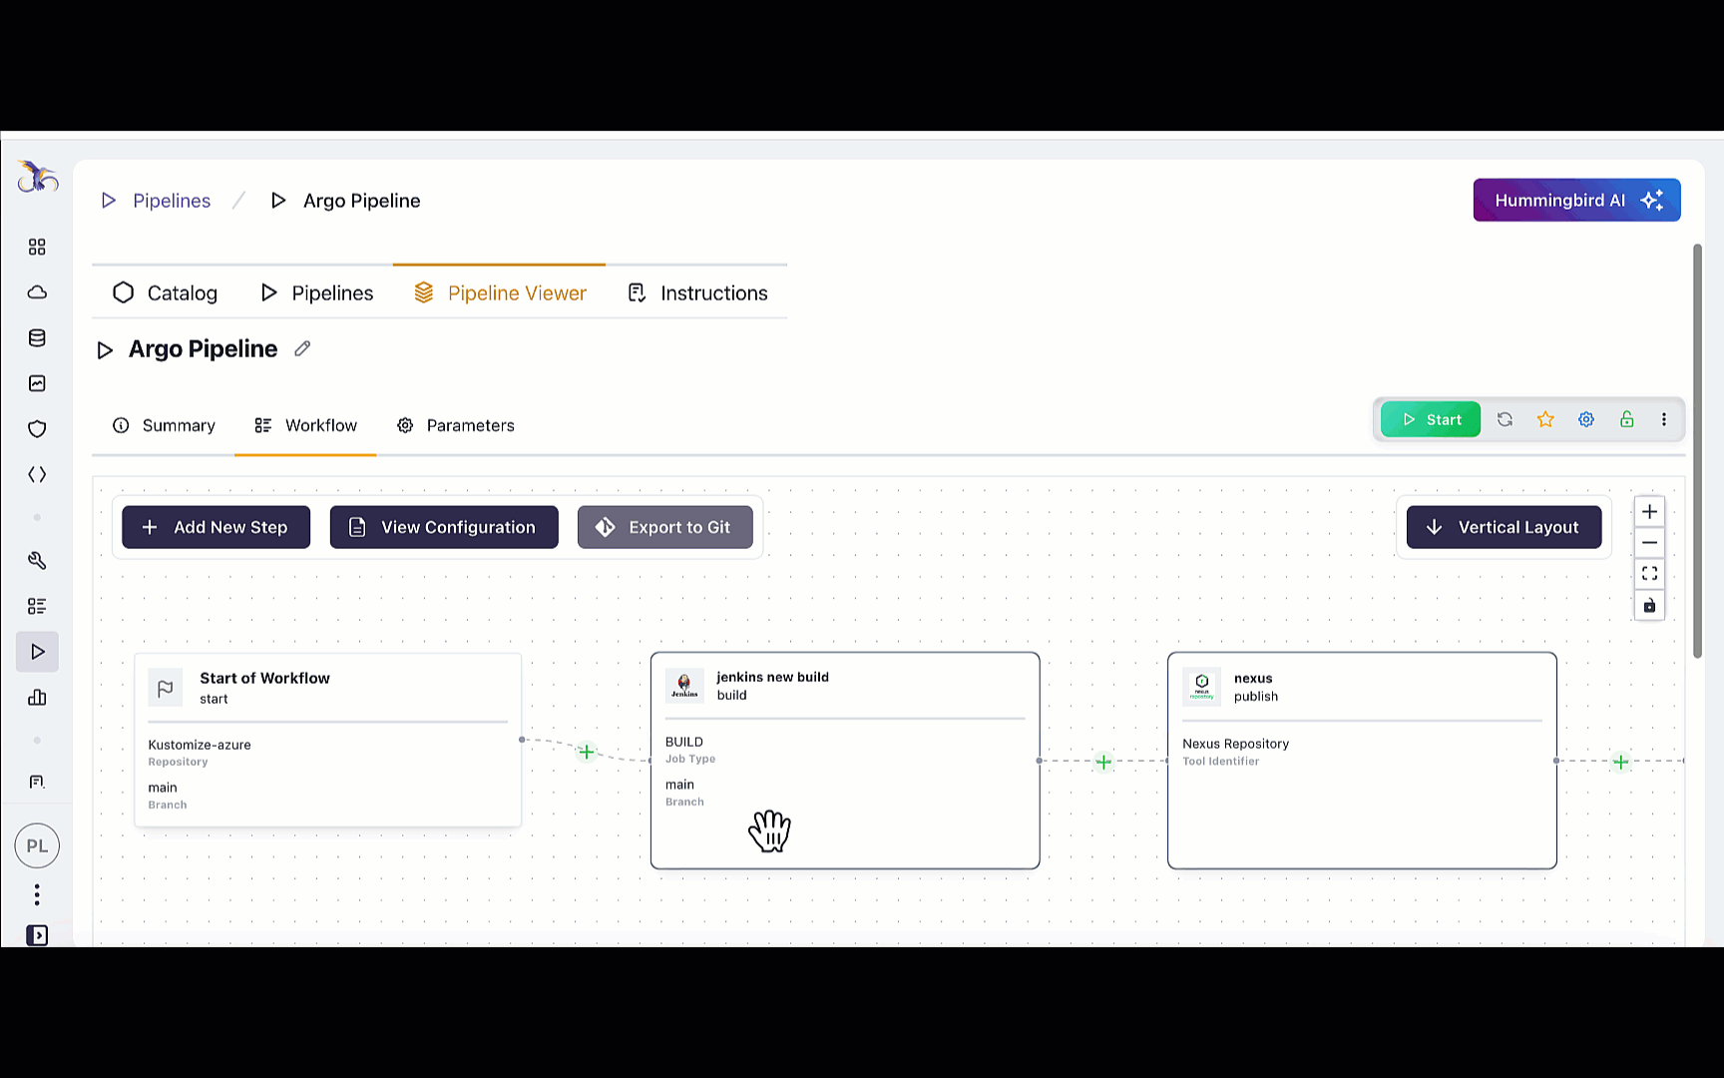Viewport: 1724px width, 1078px height.
Task: Click the page vertical scrollbar
Action: coord(1697,449)
